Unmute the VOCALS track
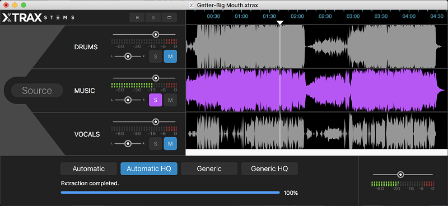The image size is (448, 206). click(x=170, y=144)
